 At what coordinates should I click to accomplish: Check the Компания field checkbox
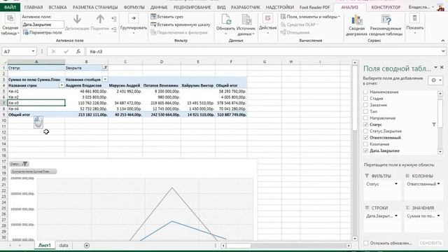365,144
